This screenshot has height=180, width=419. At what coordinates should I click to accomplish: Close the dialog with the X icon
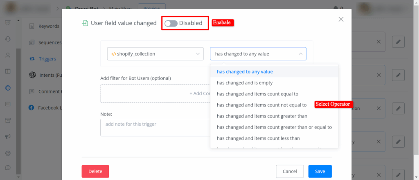coord(341,19)
